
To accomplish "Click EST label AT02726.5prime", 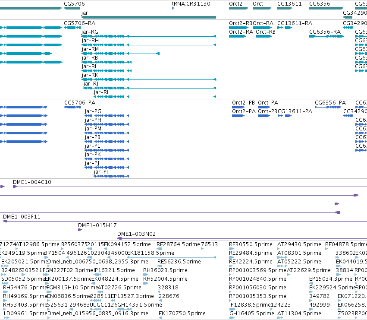I will [119, 288].
